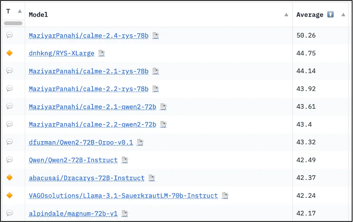Click chat type icon in calme-2.2-qwen2-72b row
This screenshot has height=222, width=353.
point(9,124)
